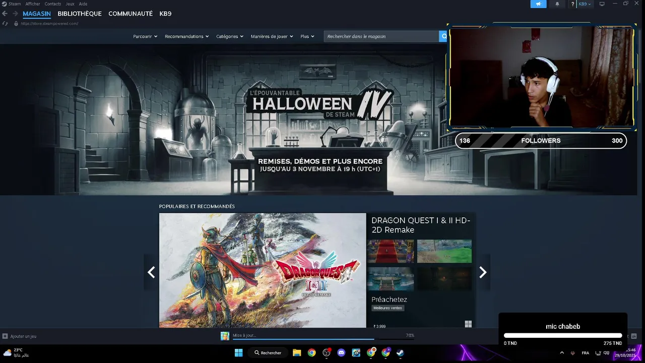Image resolution: width=645 pixels, height=363 pixels.
Task: Show hidden system tray icons
Action: (x=562, y=353)
